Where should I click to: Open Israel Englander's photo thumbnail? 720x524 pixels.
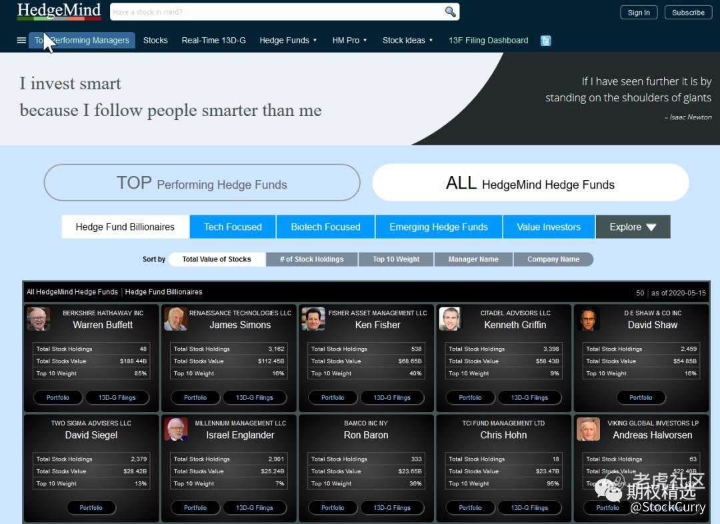pyautogui.click(x=176, y=429)
